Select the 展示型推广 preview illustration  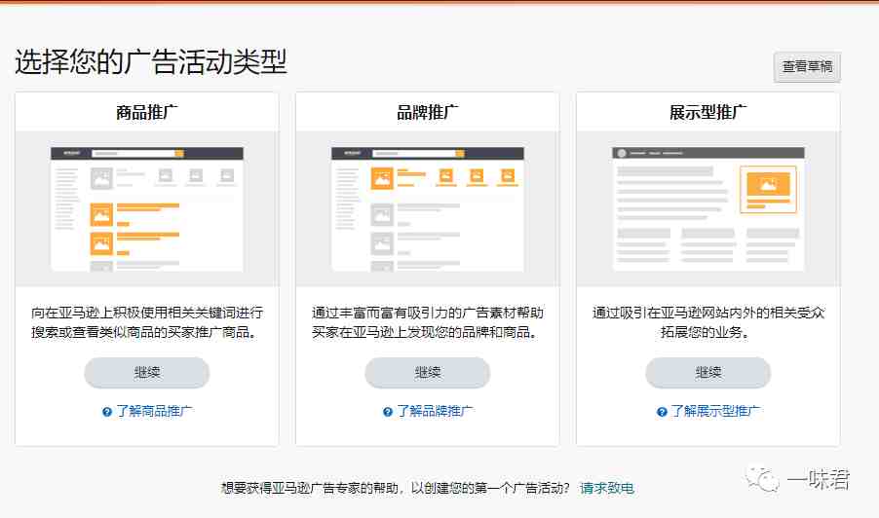708,209
